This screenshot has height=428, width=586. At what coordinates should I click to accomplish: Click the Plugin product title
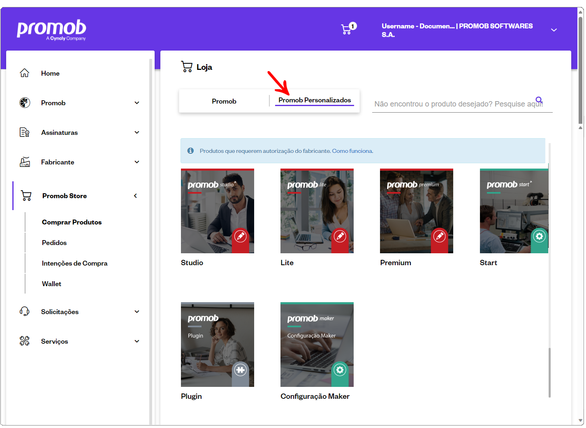pyautogui.click(x=191, y=396)
